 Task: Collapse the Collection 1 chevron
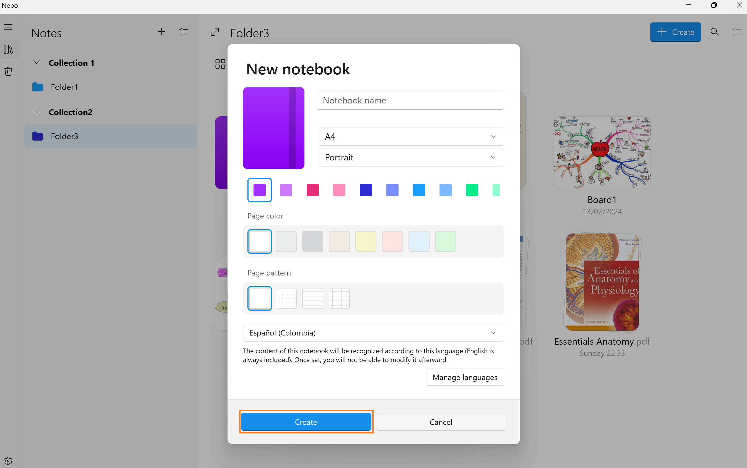tap(37, 63)
